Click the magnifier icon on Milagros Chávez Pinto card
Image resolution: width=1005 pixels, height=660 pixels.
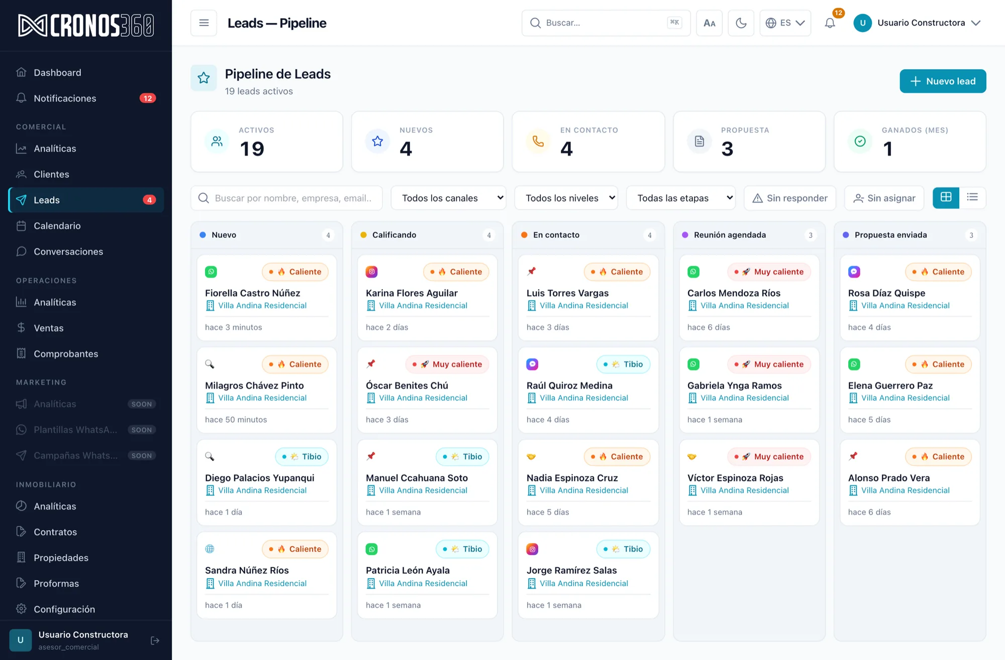pyautogui.click(x=210, y=364)
